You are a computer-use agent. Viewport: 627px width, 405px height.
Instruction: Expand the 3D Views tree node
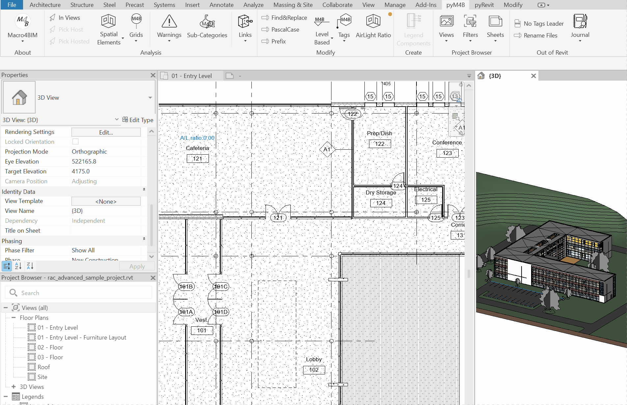pos(14,387)
